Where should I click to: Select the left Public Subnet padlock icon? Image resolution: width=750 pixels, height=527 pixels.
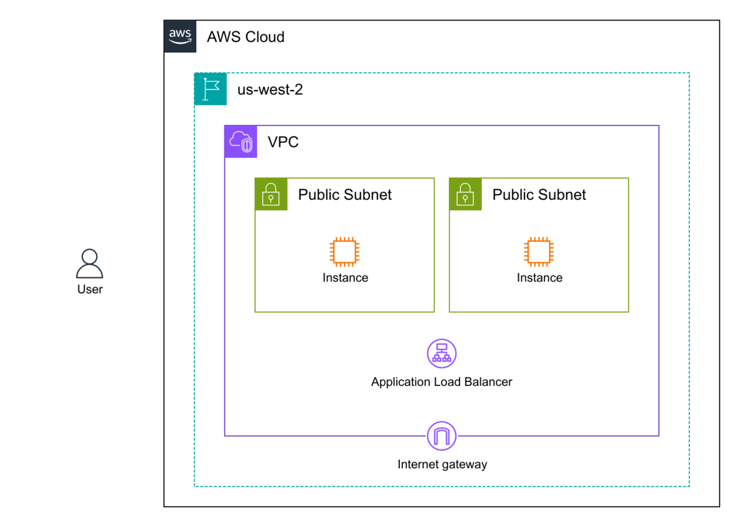coord(271,194)
